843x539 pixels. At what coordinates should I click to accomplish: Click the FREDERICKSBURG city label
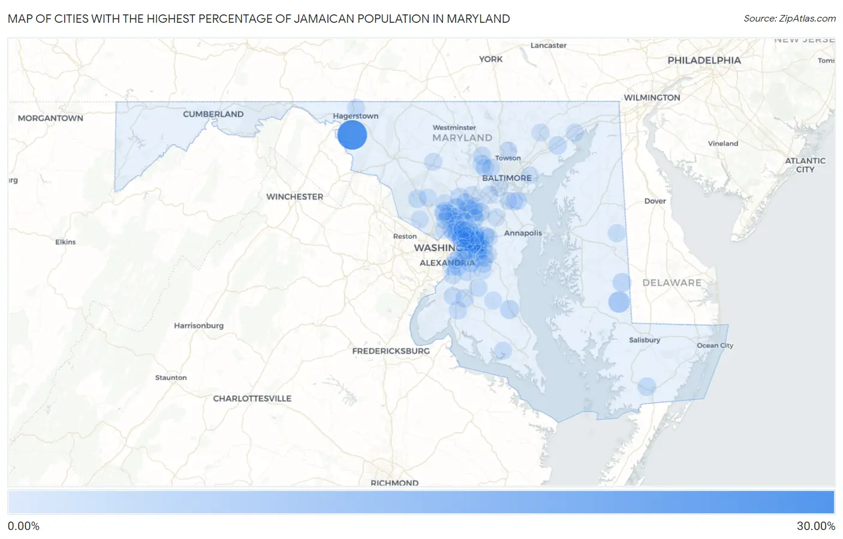[391, 351]
